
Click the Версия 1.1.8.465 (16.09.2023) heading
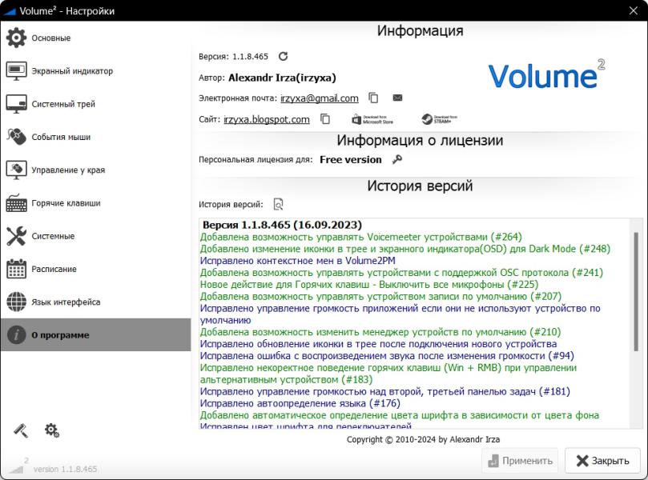tap(282, 225)
